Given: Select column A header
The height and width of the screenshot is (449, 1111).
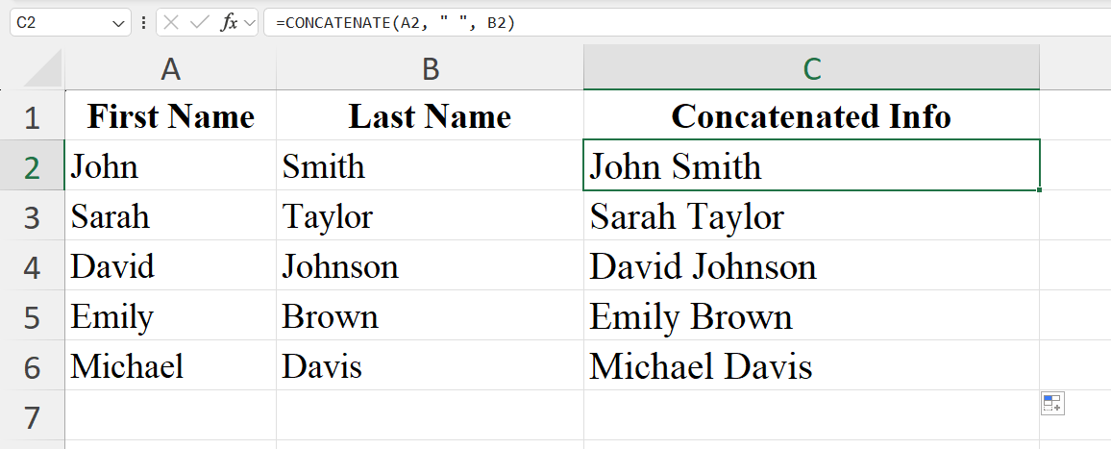Looking at the screenshot, I should pos(170,69).
